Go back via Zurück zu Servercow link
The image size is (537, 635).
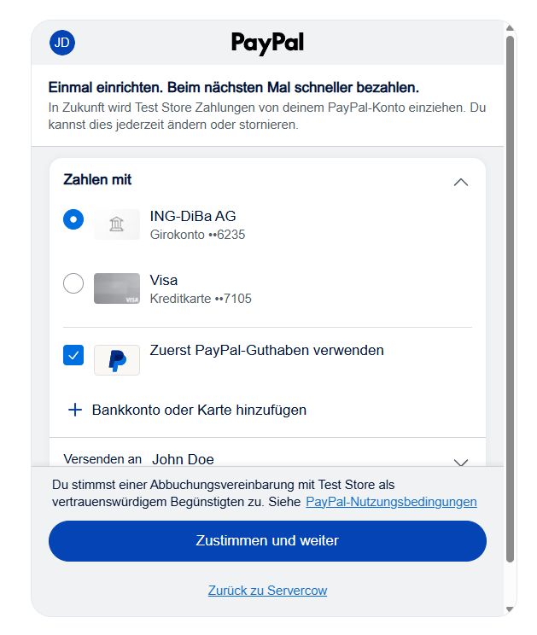point(267,591)
